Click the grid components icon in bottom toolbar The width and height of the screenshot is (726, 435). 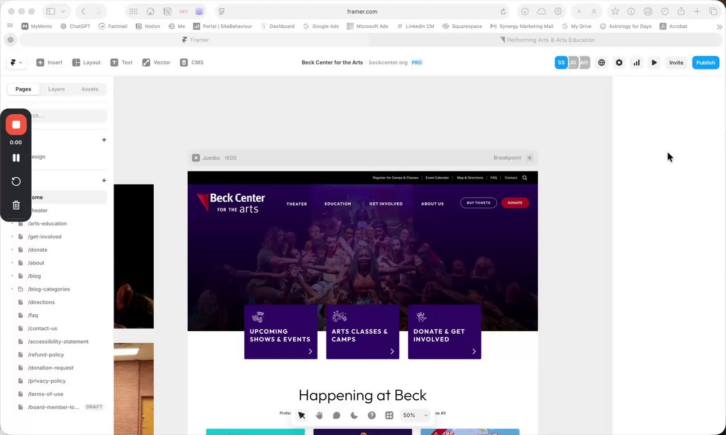click(x=389, y=415)
